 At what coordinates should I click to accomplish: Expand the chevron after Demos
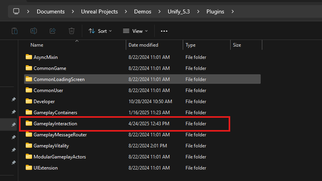159,11
